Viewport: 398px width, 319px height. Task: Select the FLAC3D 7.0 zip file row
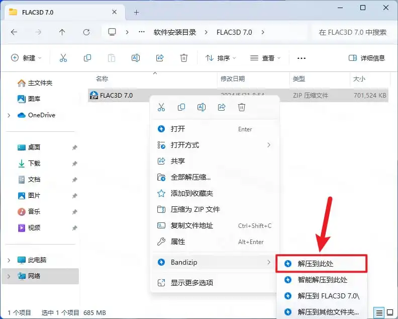238,95
